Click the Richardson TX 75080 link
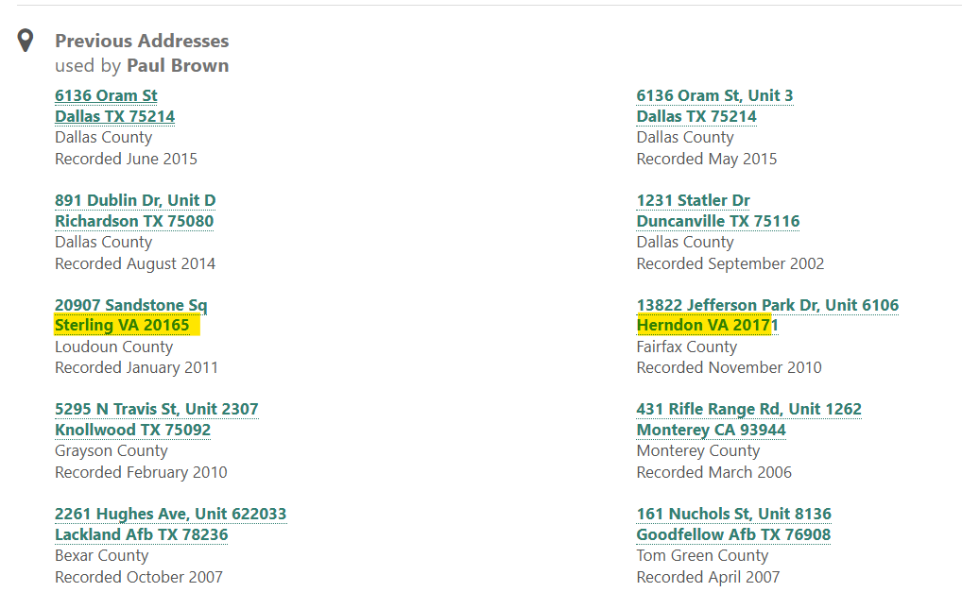 pyautogui.click(x=134, y=221)
